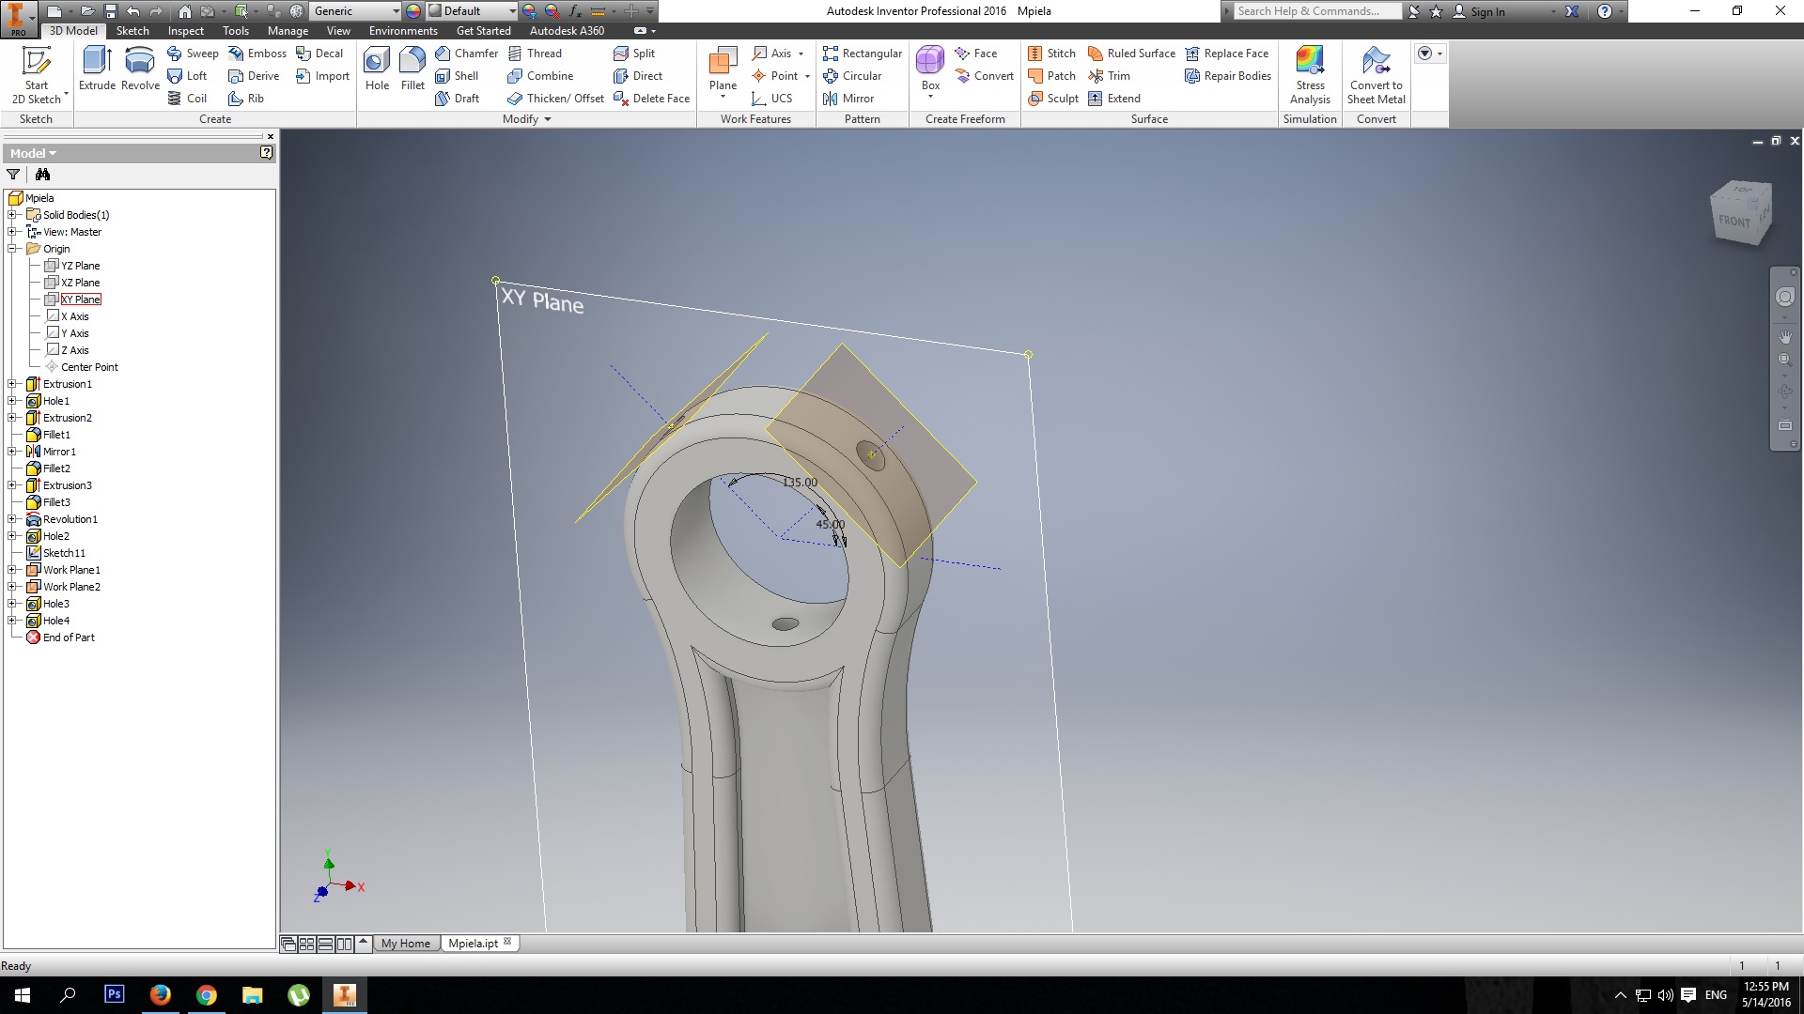Viewport: 1804px width, 1014px height.
Task: Click the FRONT face of ViewCube
Action: coord(1734,222)
